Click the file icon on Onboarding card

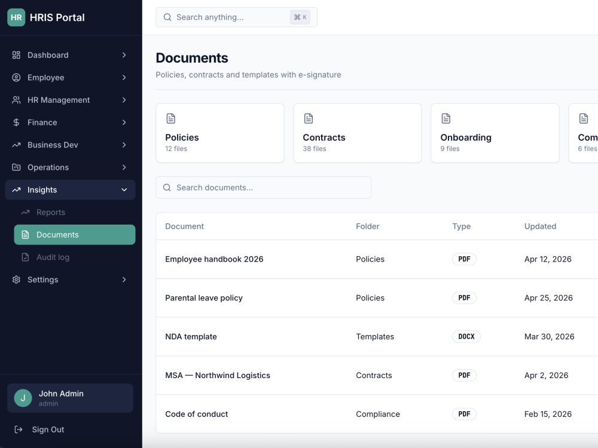tap(446, 118)
